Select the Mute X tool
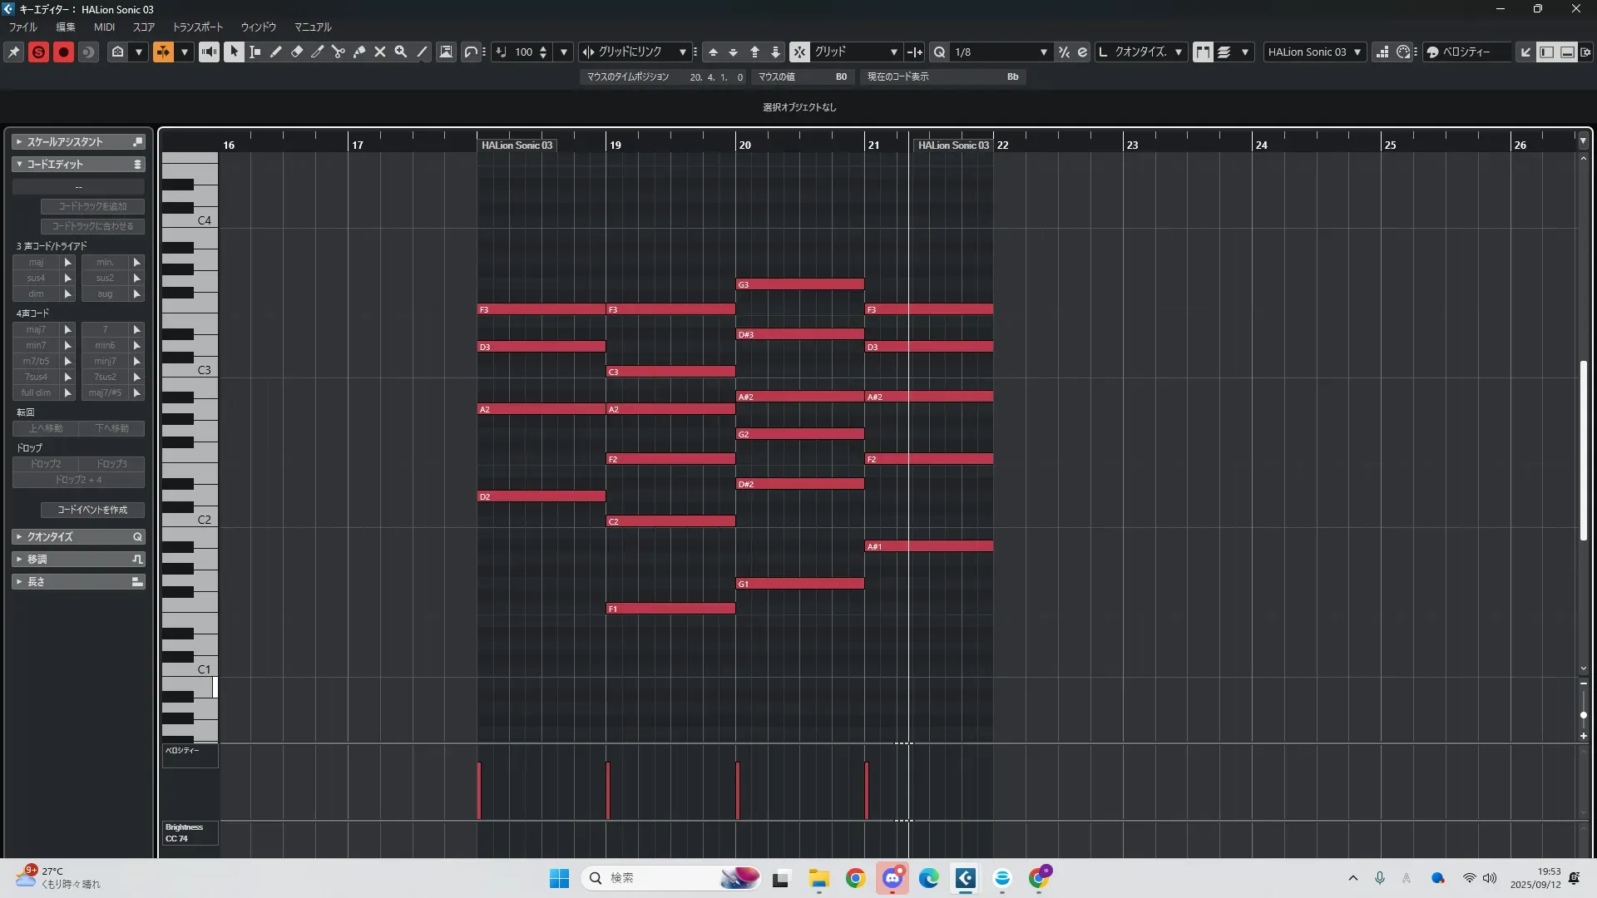 point(380,52)
